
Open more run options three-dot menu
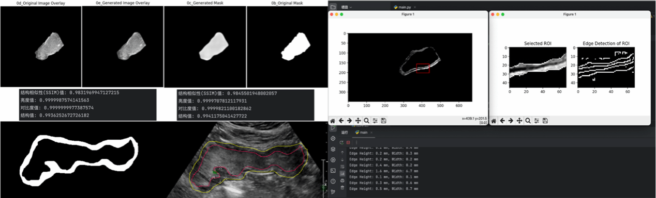point(356,142)
